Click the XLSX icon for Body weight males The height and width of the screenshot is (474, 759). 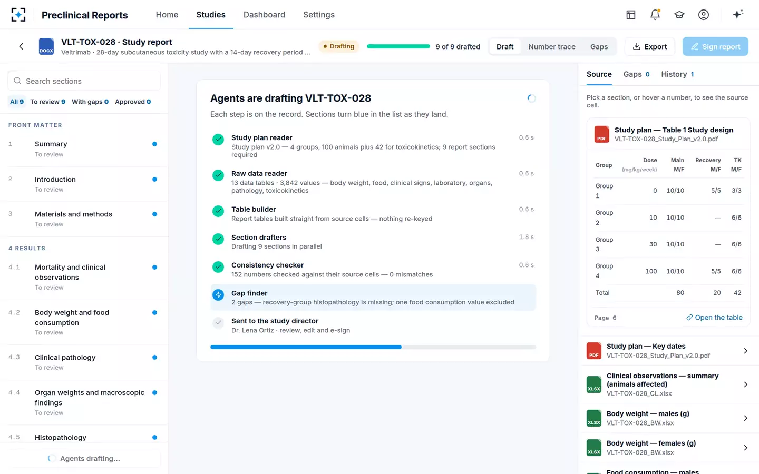tap(594, 418)
